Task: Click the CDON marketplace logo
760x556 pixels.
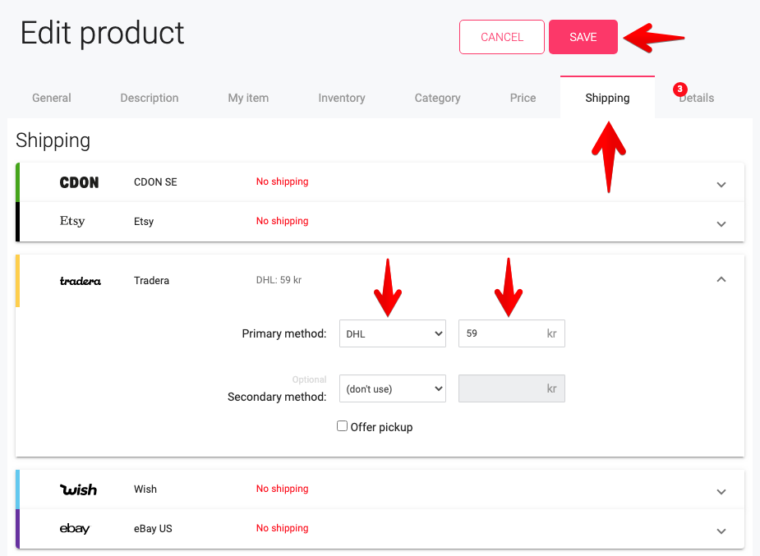Action: pyautogui.click(x=79, y=182)
